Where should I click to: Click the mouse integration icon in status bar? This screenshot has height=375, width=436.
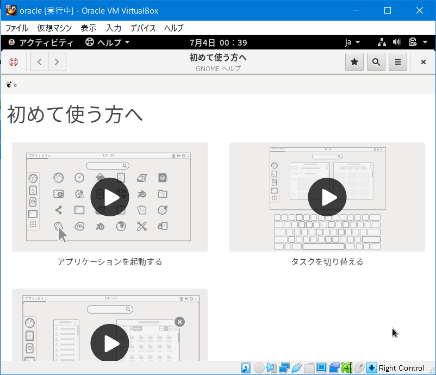click(359, 368)
